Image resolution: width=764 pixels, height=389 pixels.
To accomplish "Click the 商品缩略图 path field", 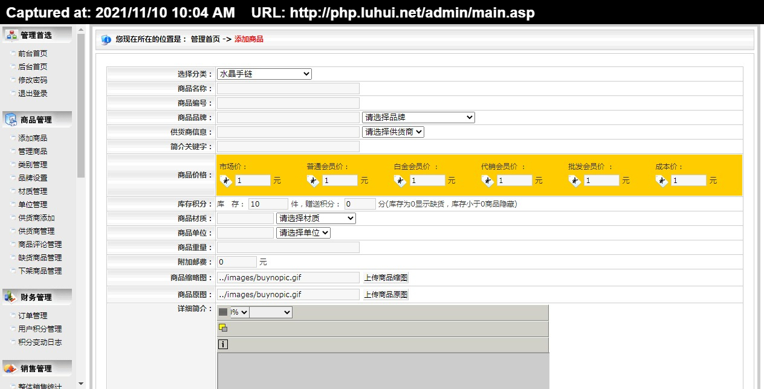I will 288,278.
